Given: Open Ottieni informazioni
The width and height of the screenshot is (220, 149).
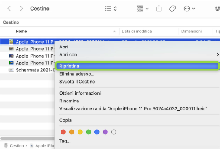Looking at the screenshot, I should point(80,93).
